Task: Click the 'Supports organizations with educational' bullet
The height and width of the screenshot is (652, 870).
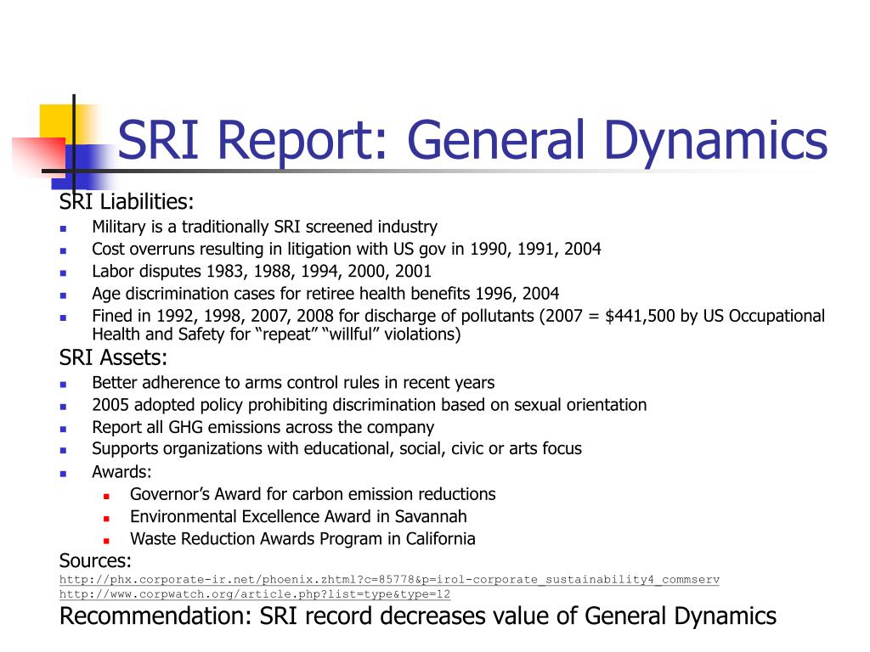Action: click(336, 448)
